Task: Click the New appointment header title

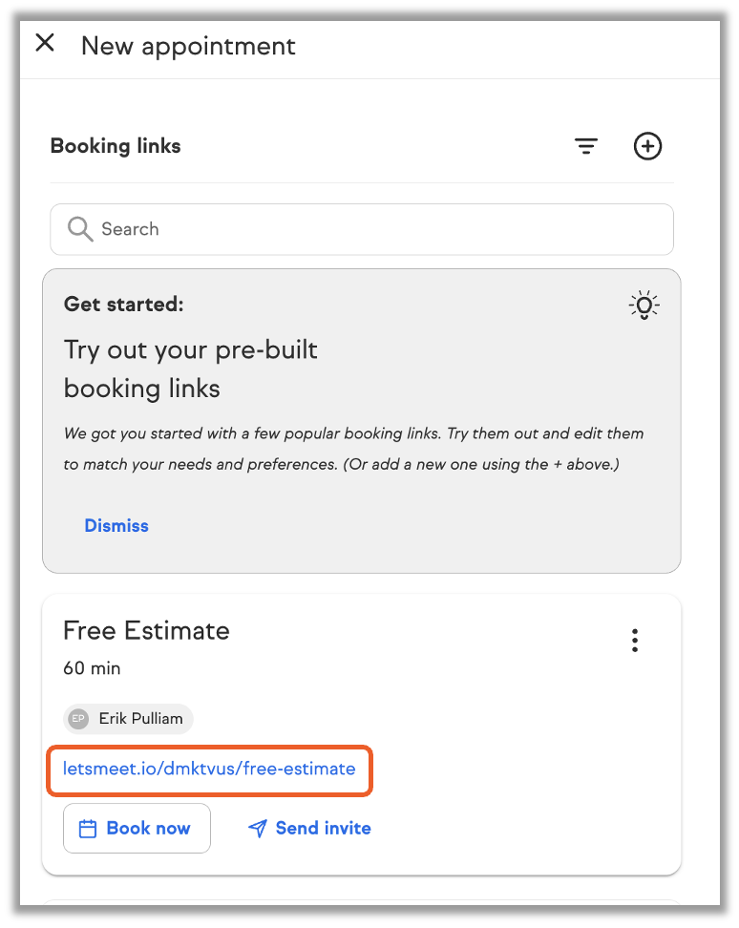Action: coord(188,46)
